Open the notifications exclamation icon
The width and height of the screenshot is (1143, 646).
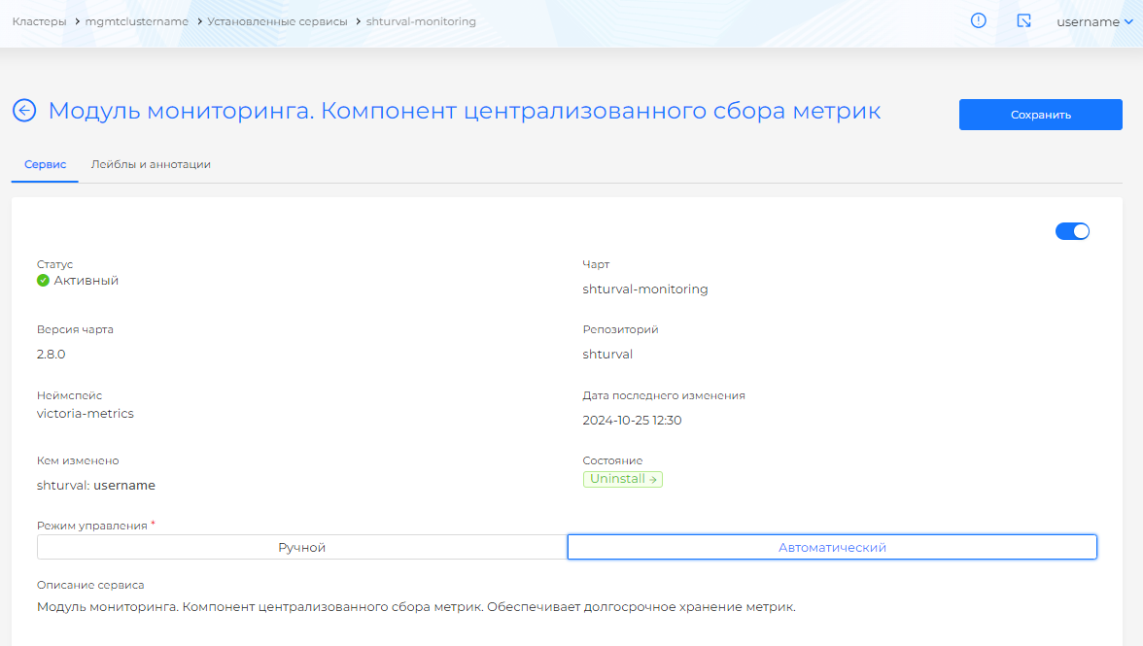(x=978, y=21)
